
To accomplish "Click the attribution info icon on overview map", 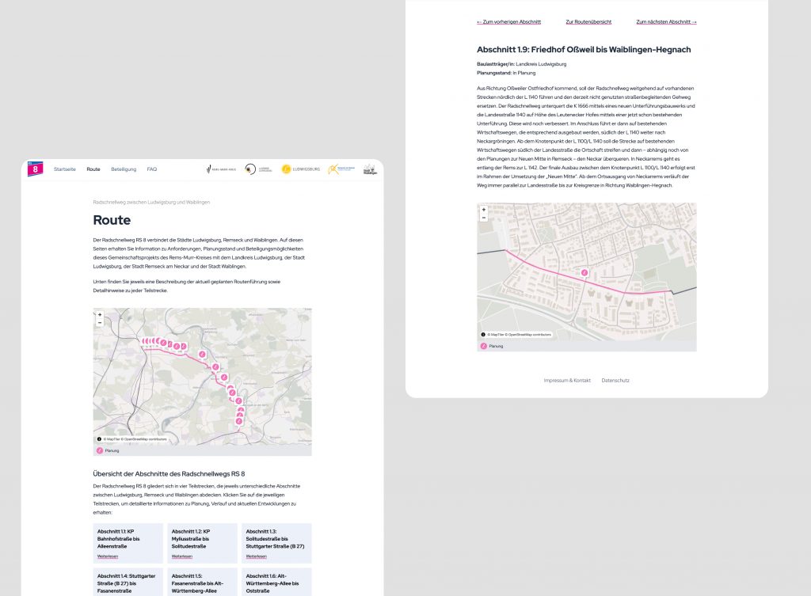I will click(x=99, y=438).
